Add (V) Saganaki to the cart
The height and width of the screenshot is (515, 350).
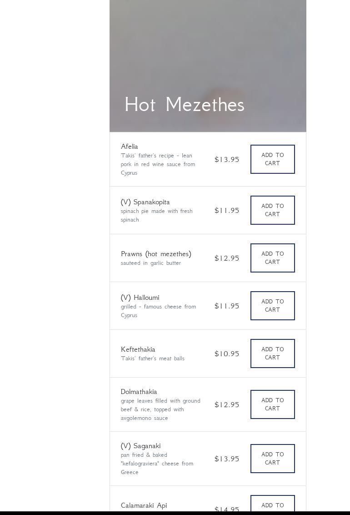(x=272, y=459)
